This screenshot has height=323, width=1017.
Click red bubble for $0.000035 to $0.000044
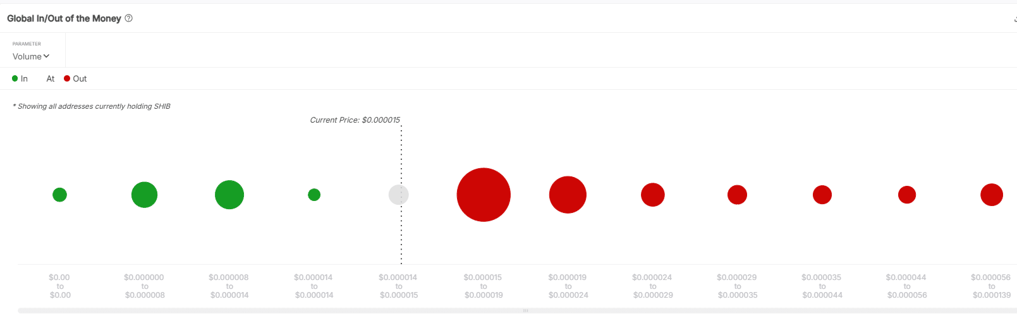coord(822,195)
